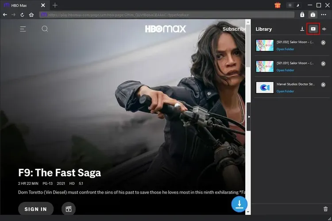Click the Sailor Moon S01.E01 thumbnail

(265, 66)
